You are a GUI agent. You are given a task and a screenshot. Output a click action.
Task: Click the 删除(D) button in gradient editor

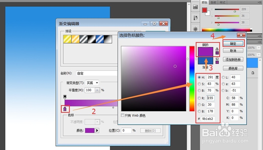tap(150, 130)
